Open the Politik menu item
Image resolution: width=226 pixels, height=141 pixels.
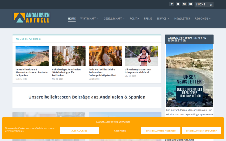134,18
